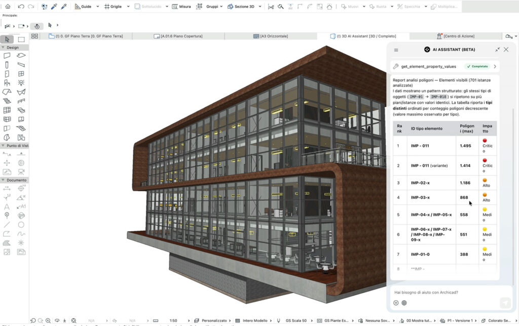The height and width of the screenshot is (326, 519).
Task: Select the syringe inject parameters tool
Action: click(x=64, y=6)
